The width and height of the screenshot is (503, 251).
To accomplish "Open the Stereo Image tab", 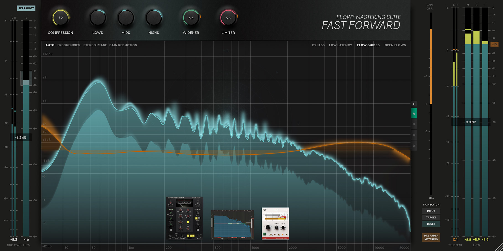I will pyautogui.click(x=95, y=45).
